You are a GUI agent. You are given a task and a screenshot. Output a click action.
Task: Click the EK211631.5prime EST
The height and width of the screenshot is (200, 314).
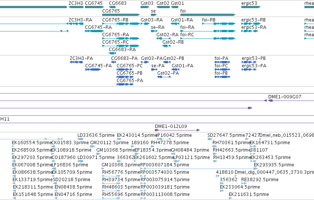230,198
